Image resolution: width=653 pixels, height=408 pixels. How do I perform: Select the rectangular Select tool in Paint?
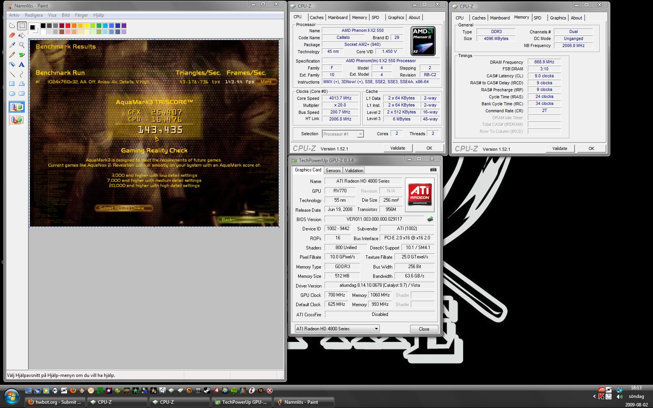click(x=22, y=26)
